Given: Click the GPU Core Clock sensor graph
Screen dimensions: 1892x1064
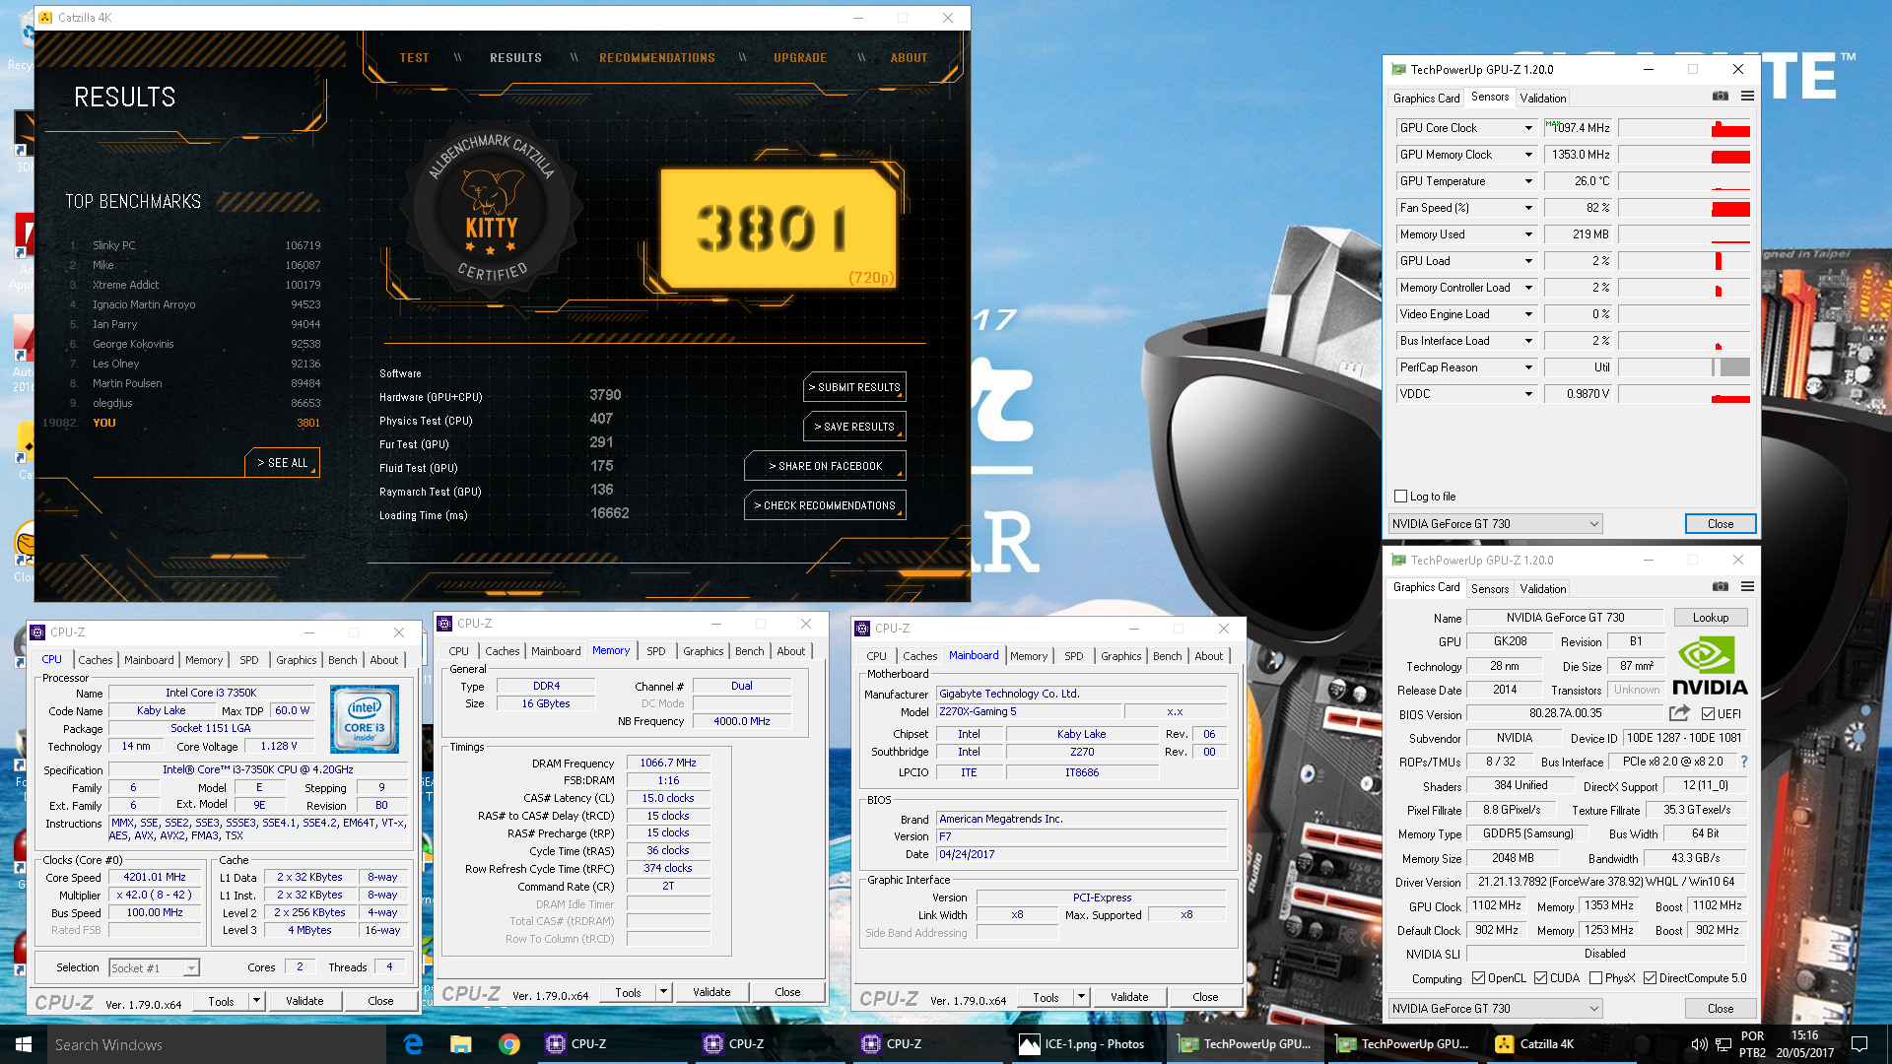Looking at the screenshot, I should 1684,128.
